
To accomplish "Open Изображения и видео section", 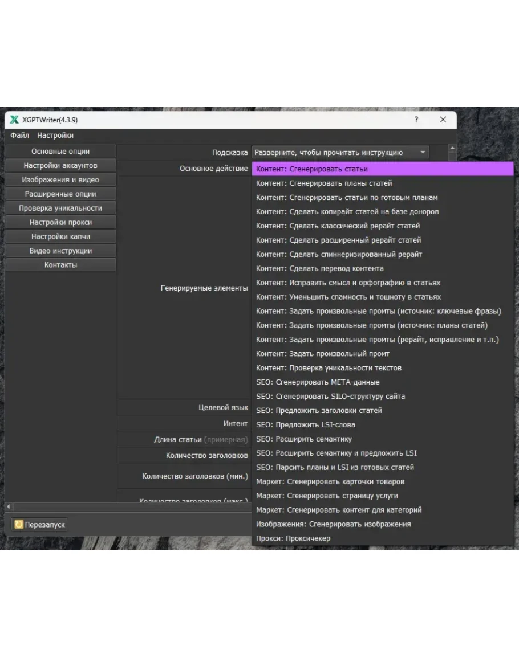I will click(x=60, y=179).
